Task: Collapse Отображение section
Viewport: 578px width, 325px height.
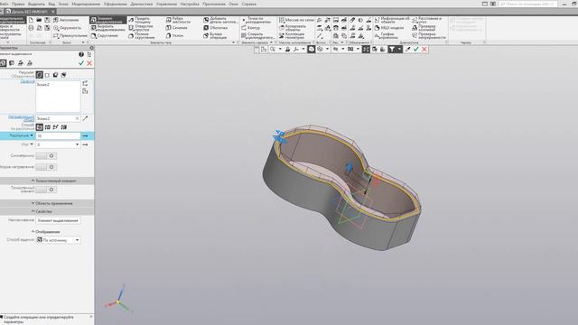Action: coord(47,232)
